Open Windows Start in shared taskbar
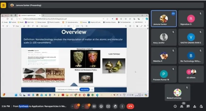 16,95
